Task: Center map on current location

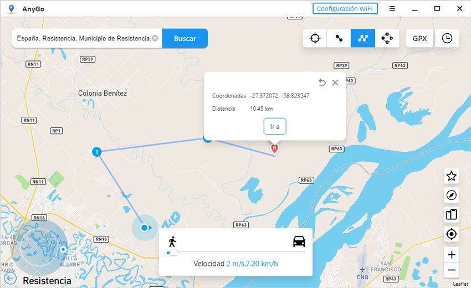Action: (x=451, y=234)
